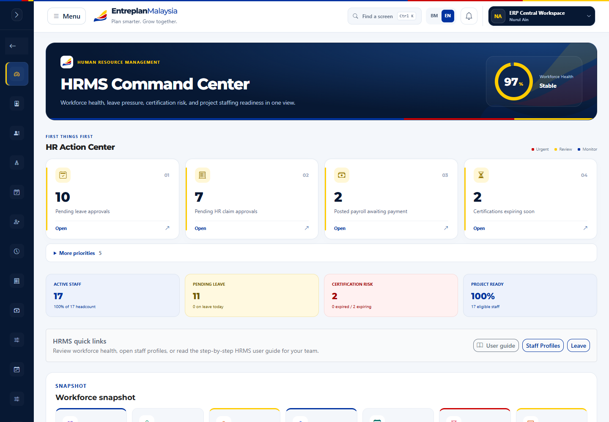Click the arrow on Pending HR claim approvals
The height and width of the screenshot is (422, 609).
point(307,228)
